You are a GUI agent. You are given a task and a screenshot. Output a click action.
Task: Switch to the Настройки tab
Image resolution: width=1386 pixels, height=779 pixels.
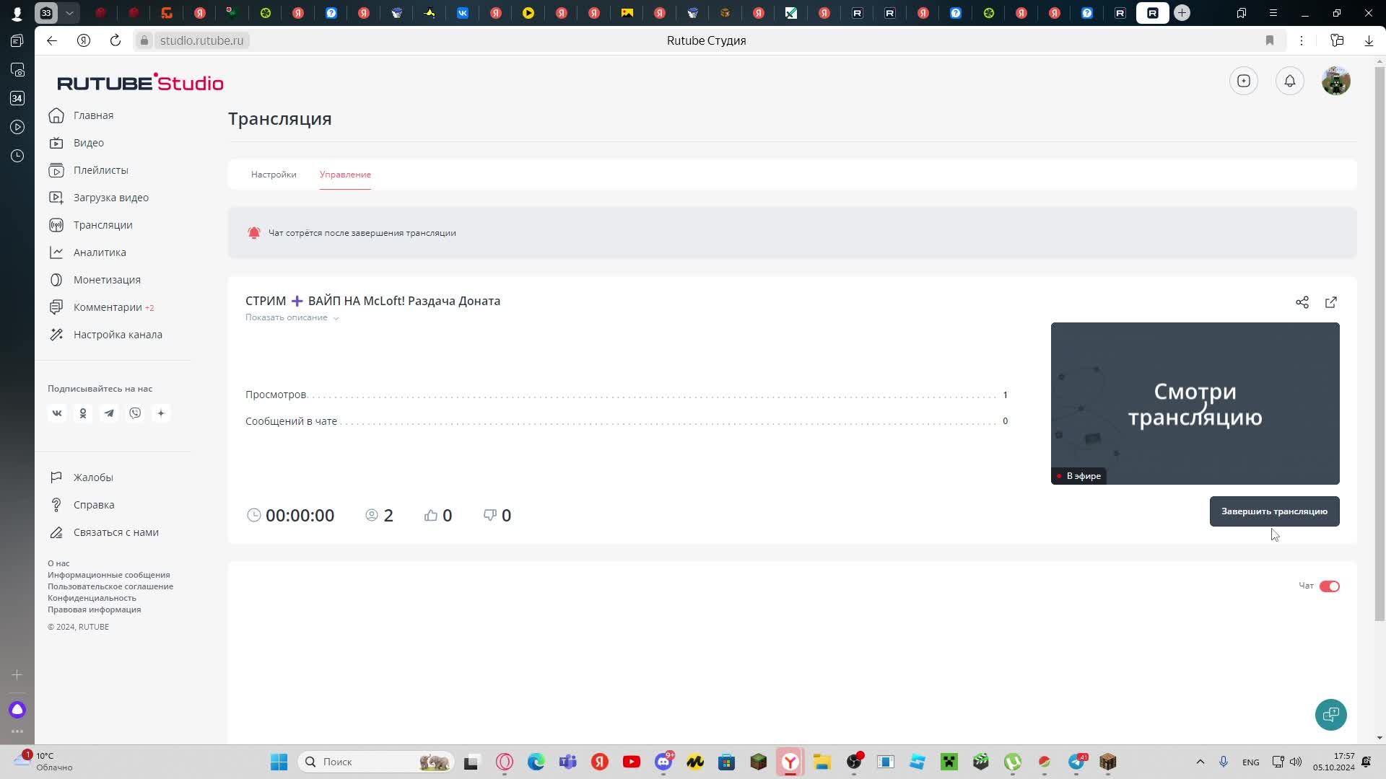(274, 175)
